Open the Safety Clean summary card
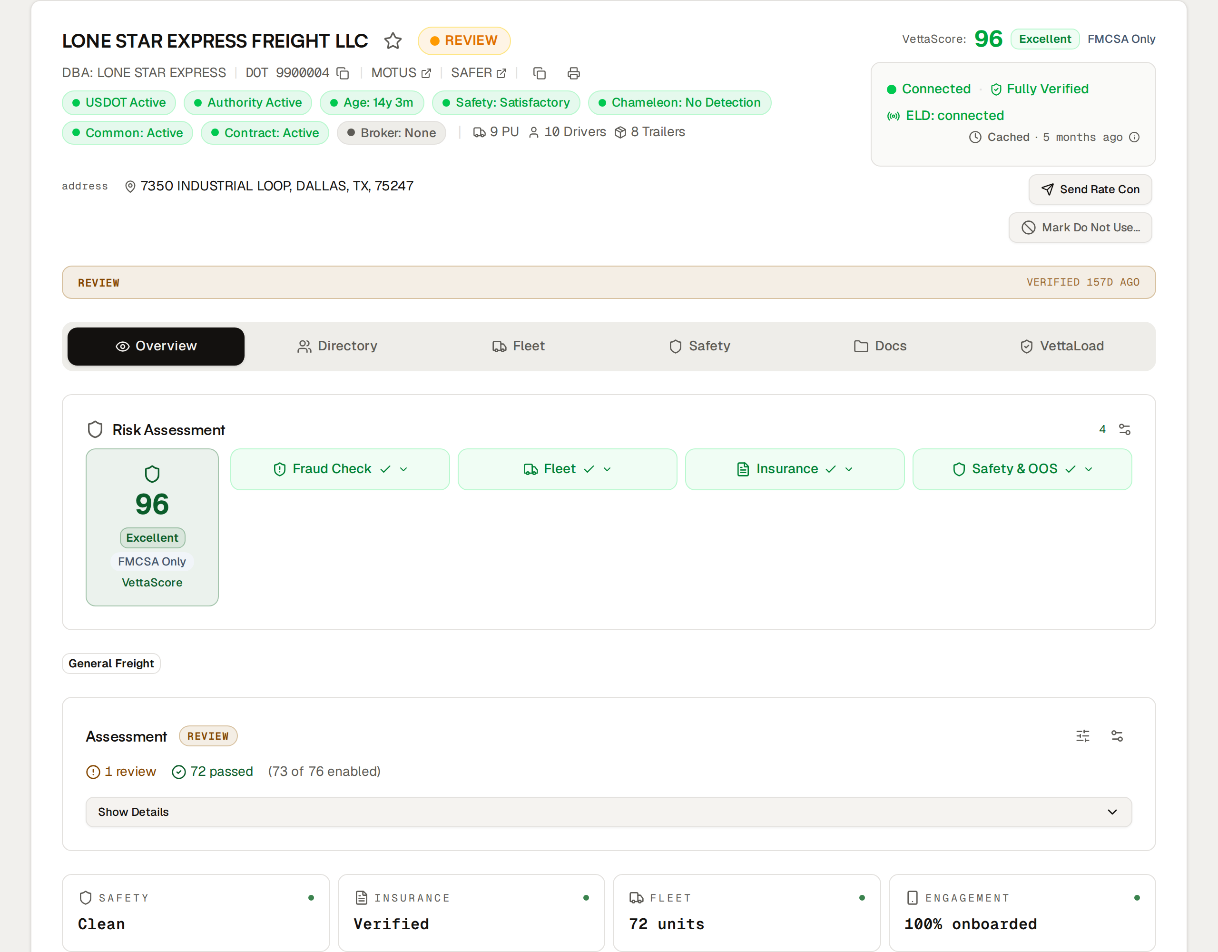 (x=196, y=913)
